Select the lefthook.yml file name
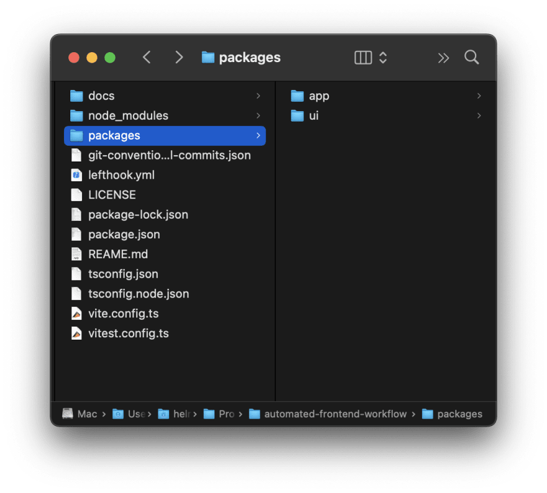547x493 pixels. [x=121, y=175]
